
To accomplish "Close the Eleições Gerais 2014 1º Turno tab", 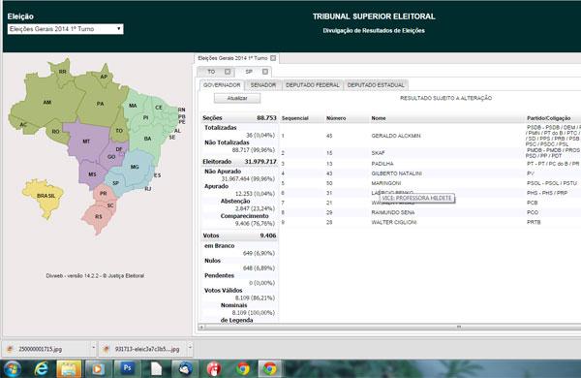I will (x=273, y=58).
